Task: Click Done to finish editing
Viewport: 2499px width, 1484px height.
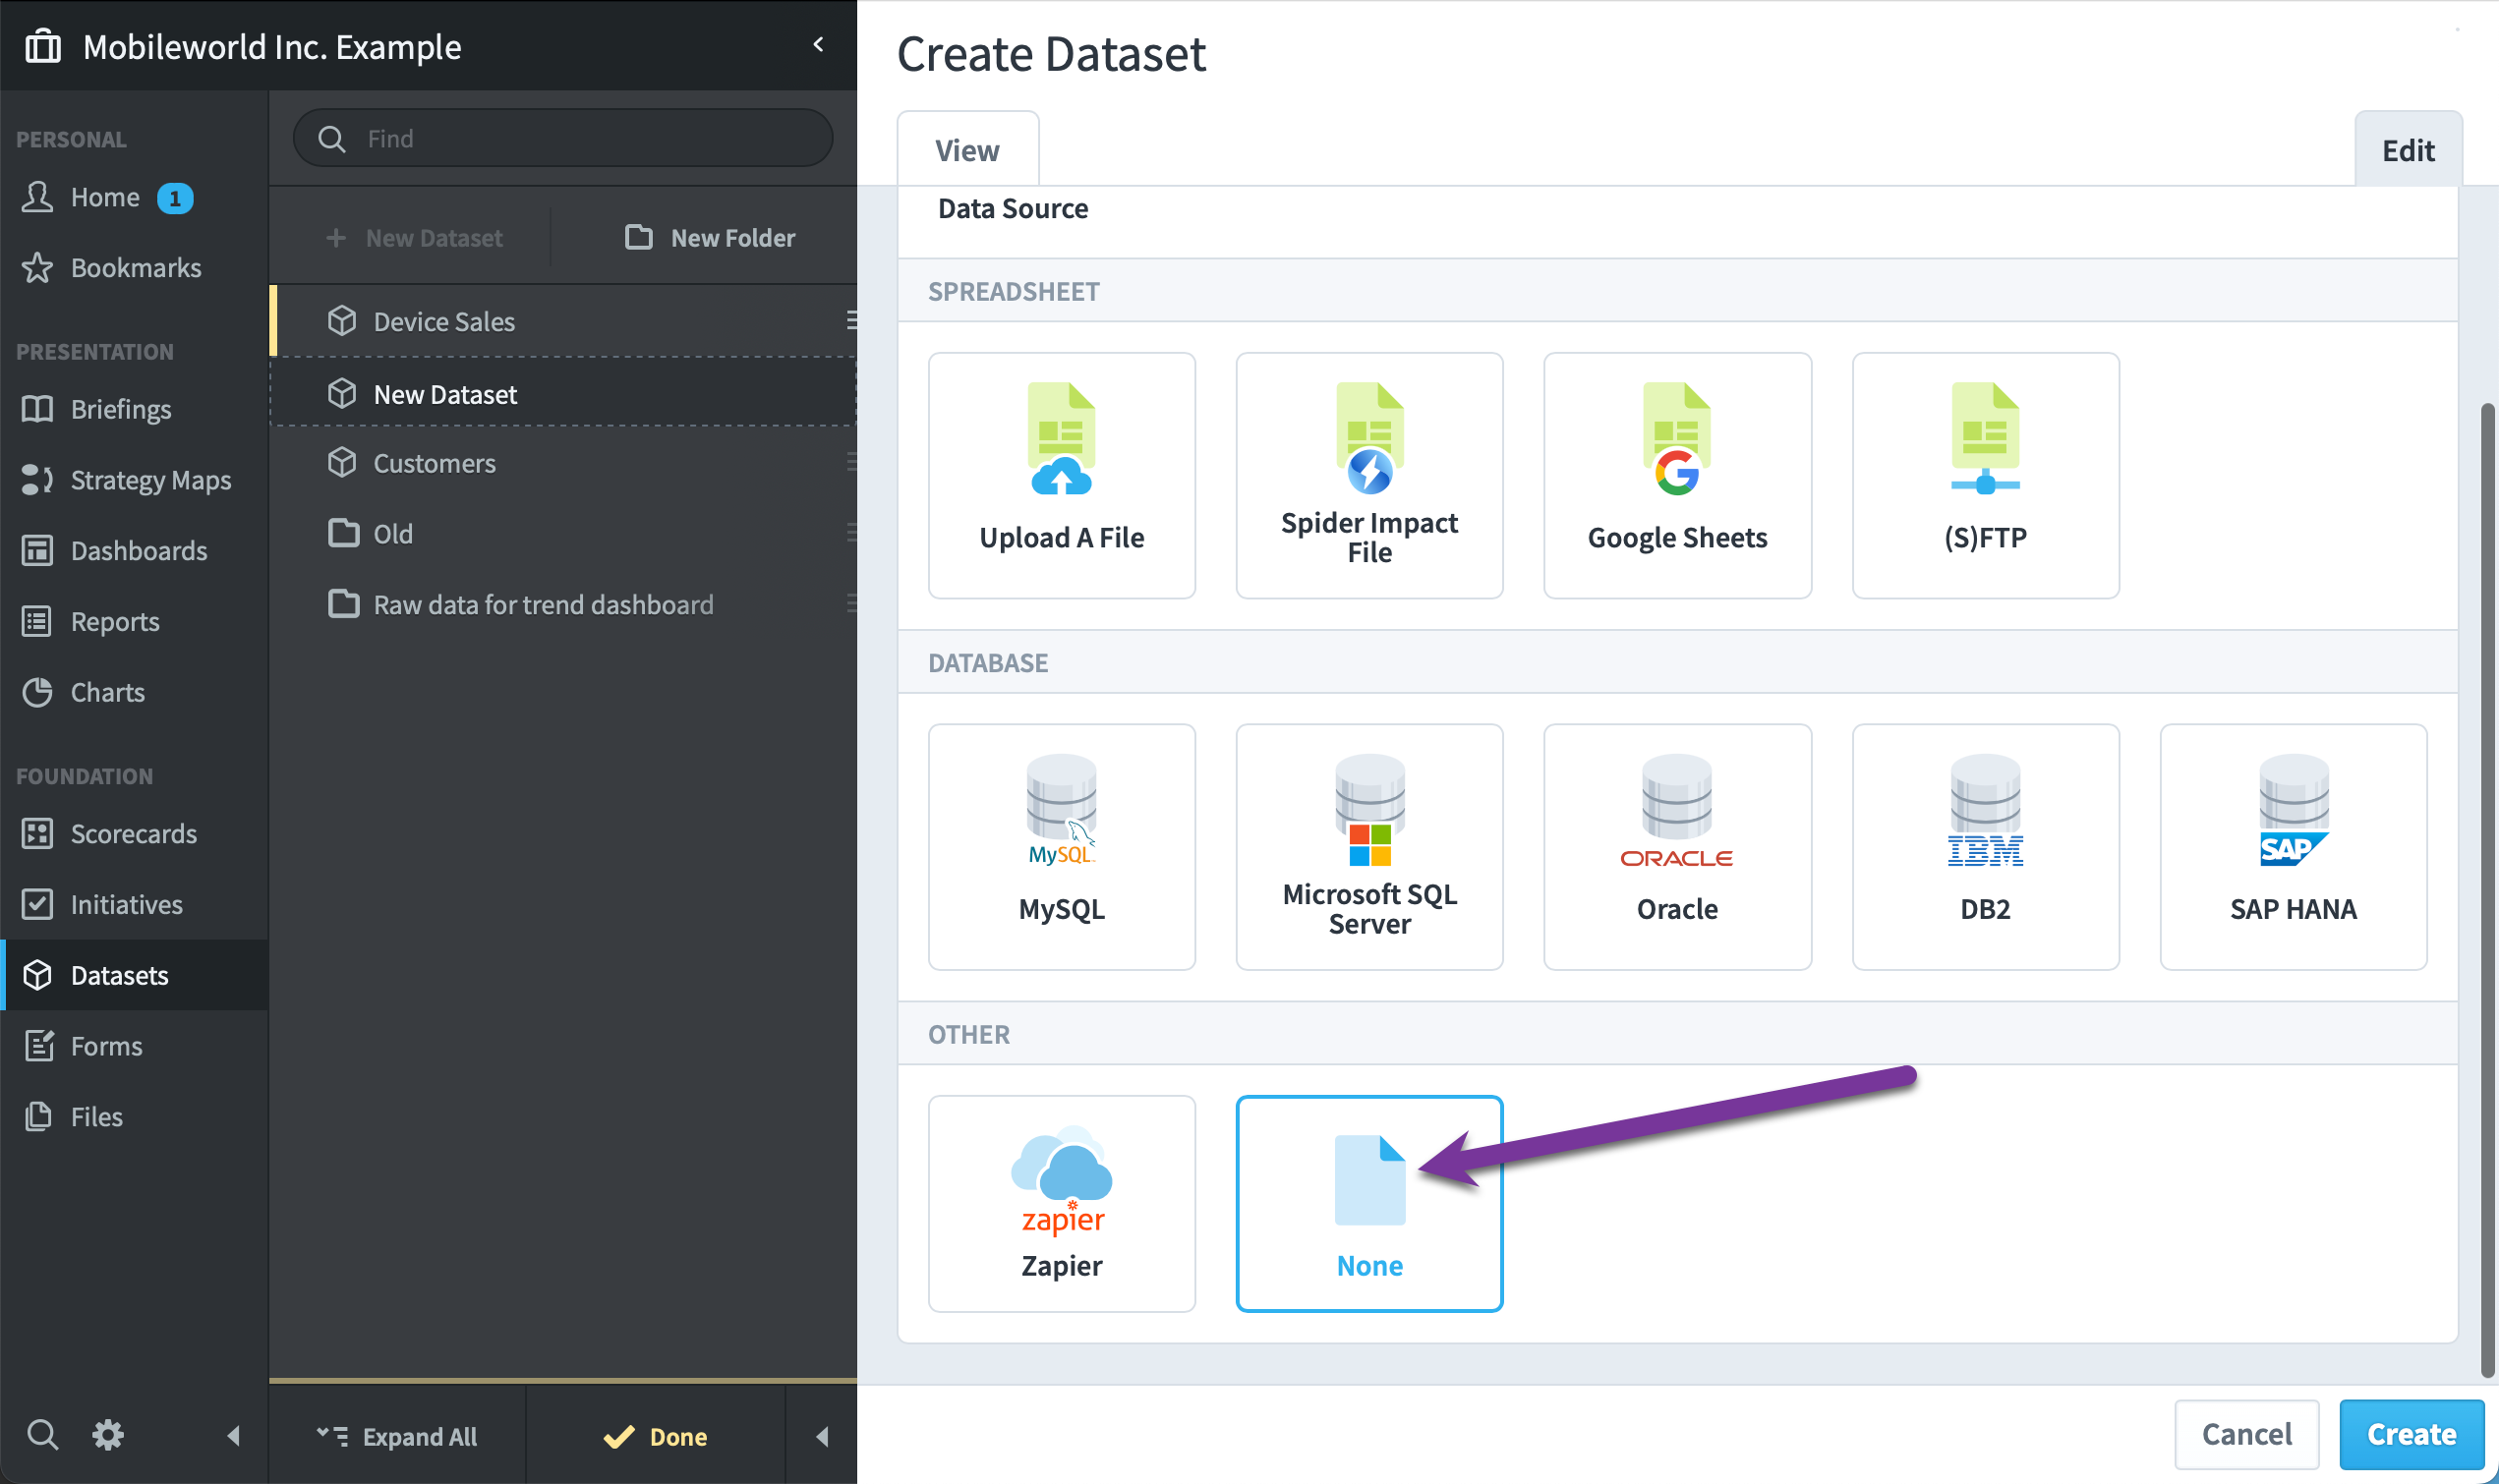Action: click(x=655, y=1437)
